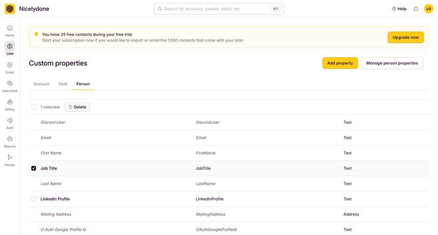Open the Billing sidebar icon

point(10,102)
